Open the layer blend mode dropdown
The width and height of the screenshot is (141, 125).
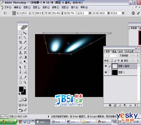click(x=111, y=56)
